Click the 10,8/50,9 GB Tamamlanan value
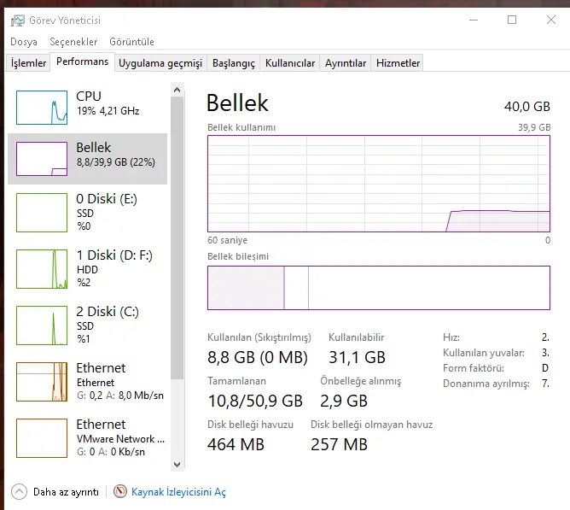This screenshot has width=570, height=510. 255,402
